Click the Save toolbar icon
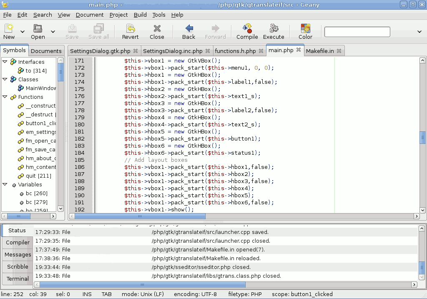 pyautogui.click(x=72, y=28)
